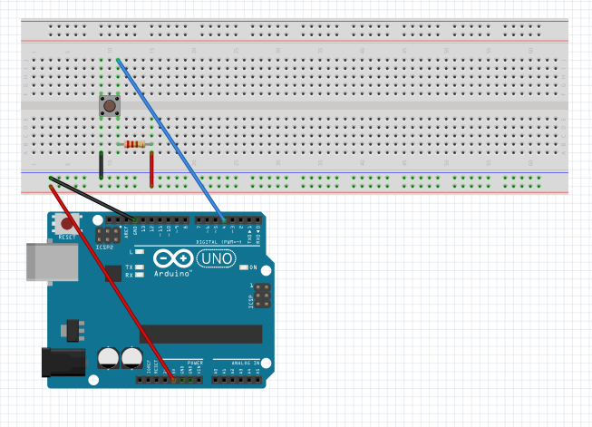Click the analog input pin header
This screenshot has width=592, height=427.
click(x=237, y=380)
